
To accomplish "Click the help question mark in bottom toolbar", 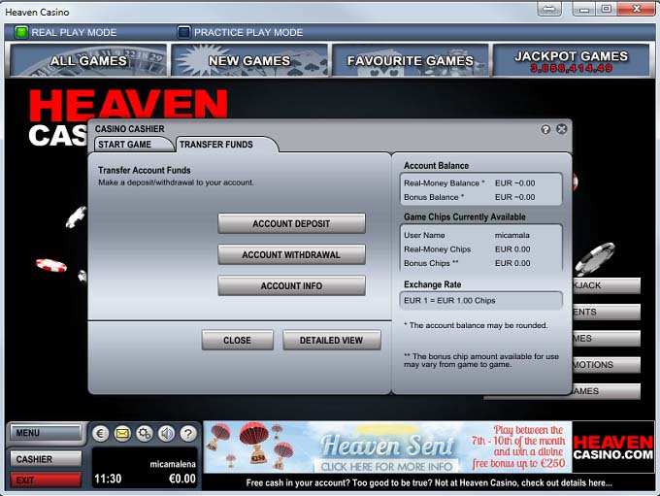I will [188, 434].
